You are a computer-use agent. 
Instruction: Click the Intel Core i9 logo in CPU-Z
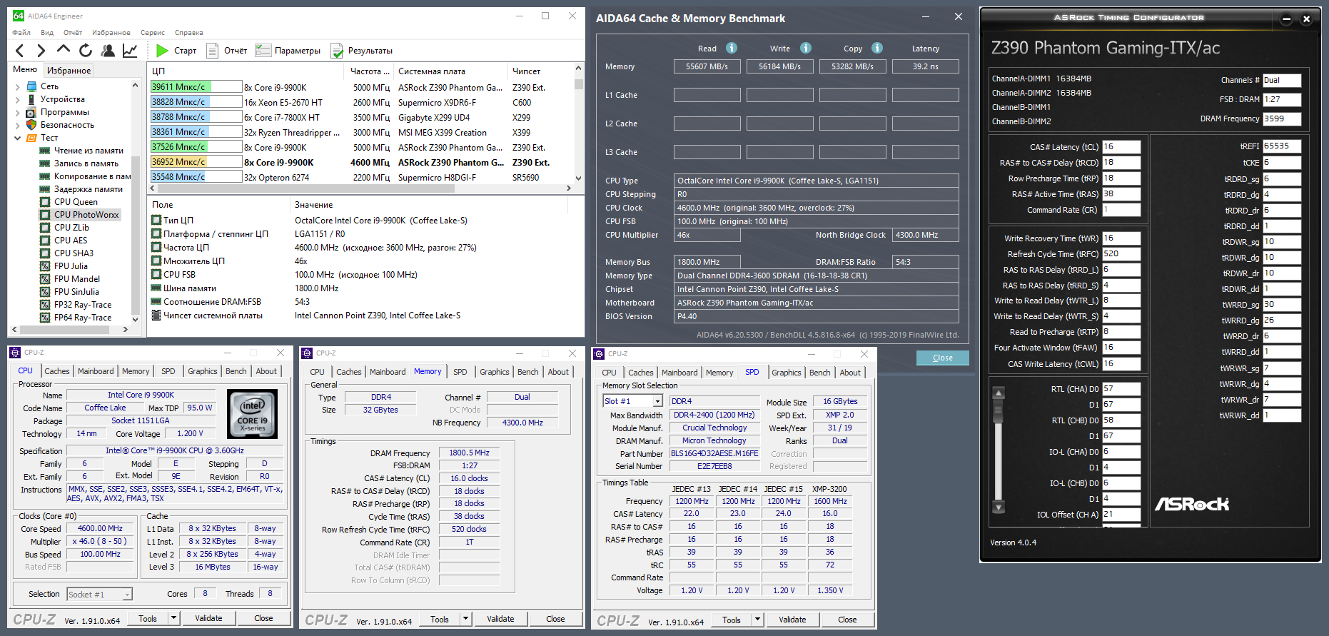(252, 413)
